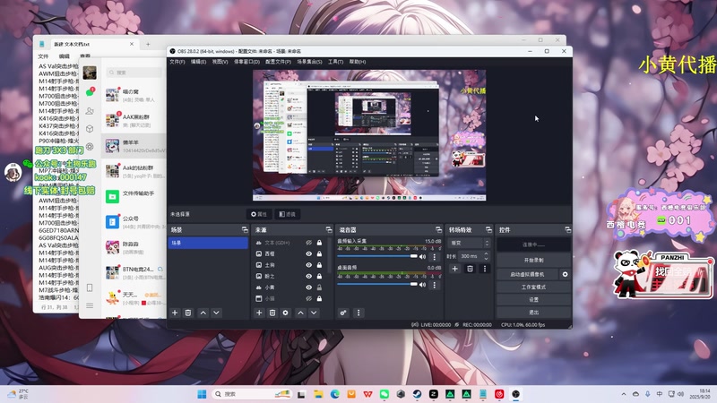Click WeChat profile avatar in sidebar
The height and width of the screenshot is (403, 717).
(90, 73)
